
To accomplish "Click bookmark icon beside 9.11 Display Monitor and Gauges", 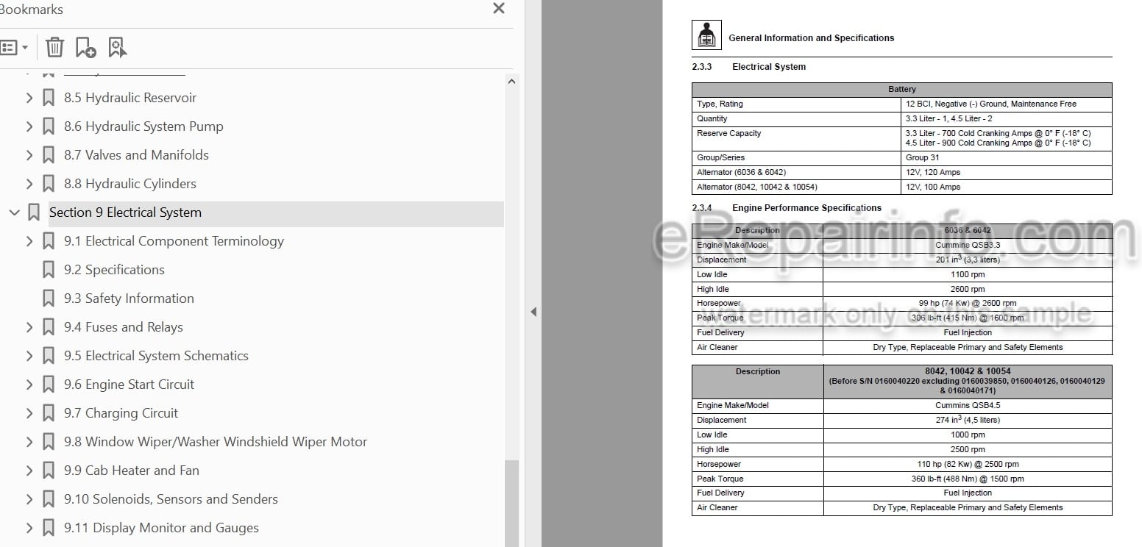I will click(x=49, y=528).
